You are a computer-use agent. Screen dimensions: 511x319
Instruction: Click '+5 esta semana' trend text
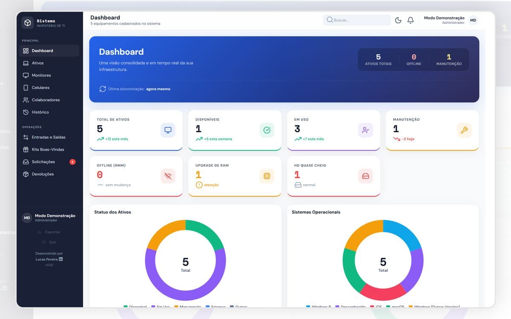[218, 139]
